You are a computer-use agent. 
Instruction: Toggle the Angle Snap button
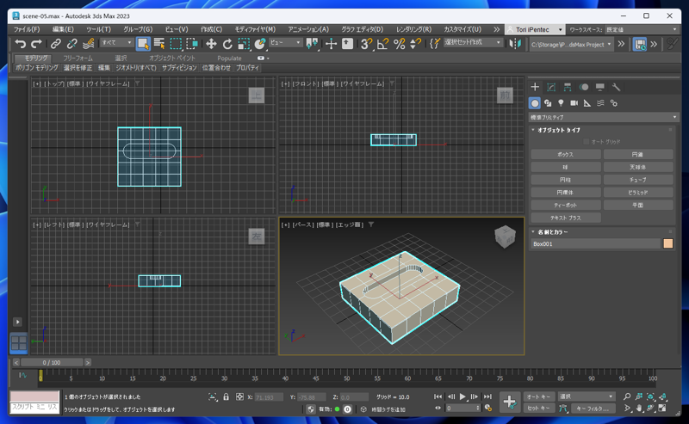(382, 44)
